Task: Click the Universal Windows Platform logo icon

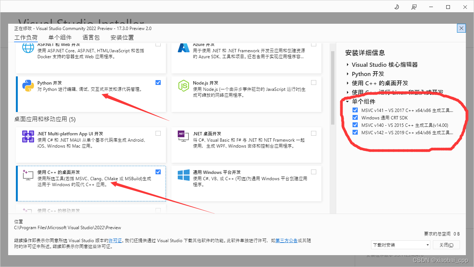Action: tap(184, 175)
